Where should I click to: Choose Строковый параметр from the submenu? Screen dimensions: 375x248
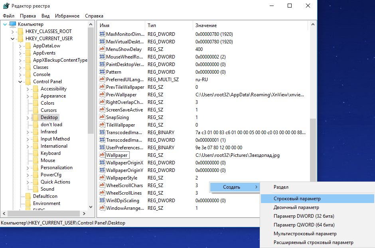(x=297, y=198)
